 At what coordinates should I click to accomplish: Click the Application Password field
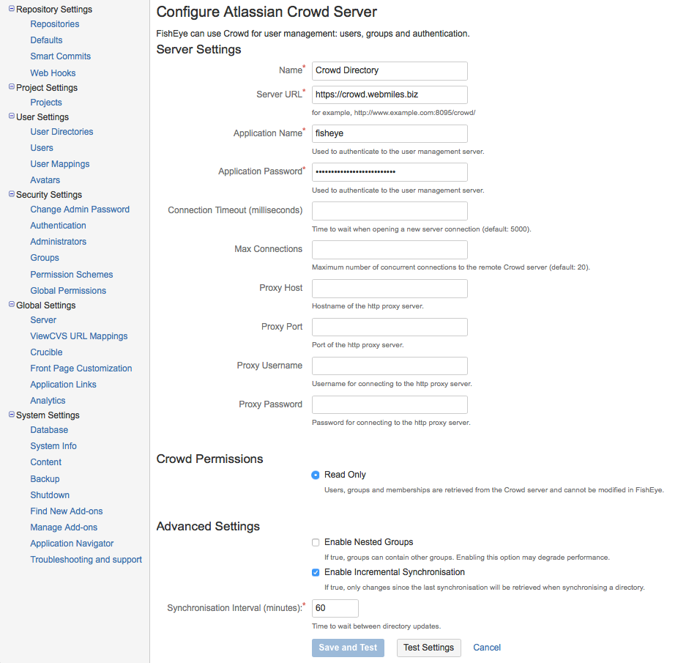(390, 172)
